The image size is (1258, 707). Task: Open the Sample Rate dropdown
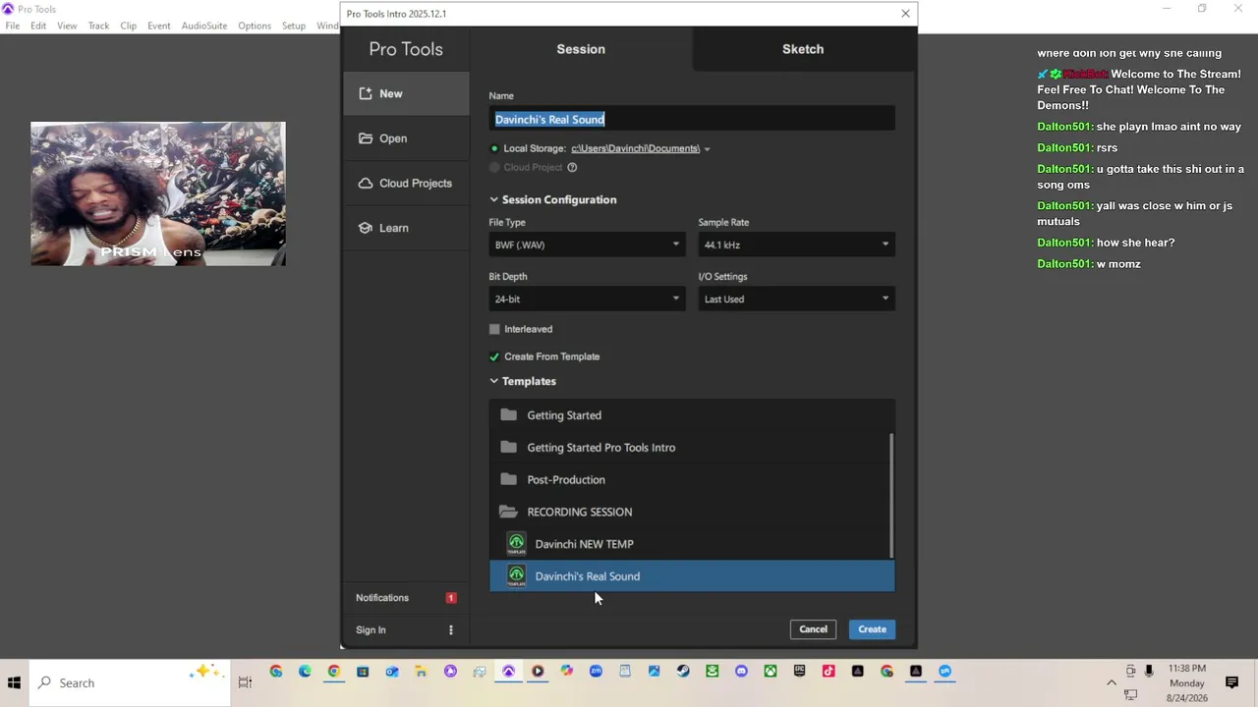tap(796, 245)
